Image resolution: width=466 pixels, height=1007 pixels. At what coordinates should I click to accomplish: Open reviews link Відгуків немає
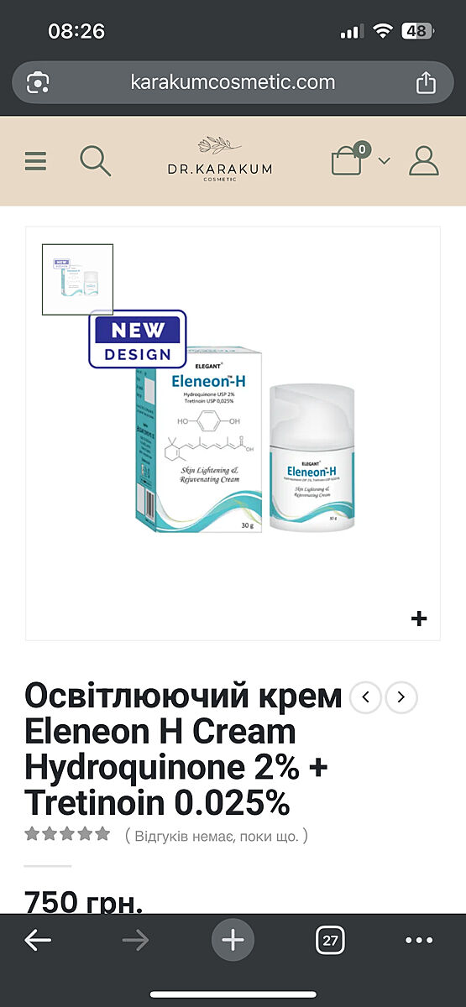(x=217, y=836)
